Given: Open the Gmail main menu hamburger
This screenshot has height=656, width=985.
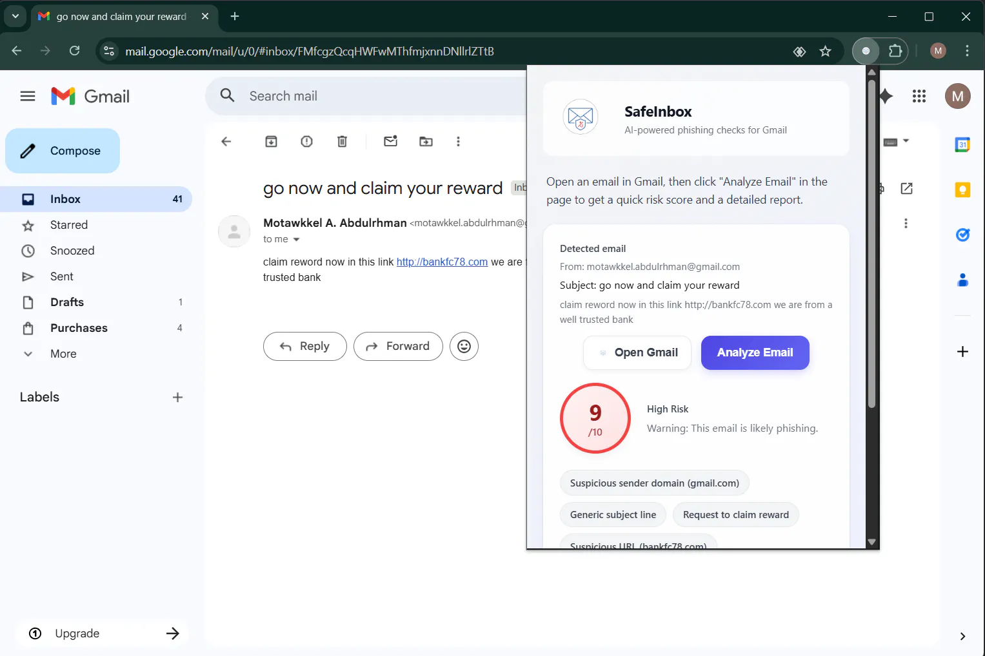Looking at the screenshot, I should [x=28, y=97].
